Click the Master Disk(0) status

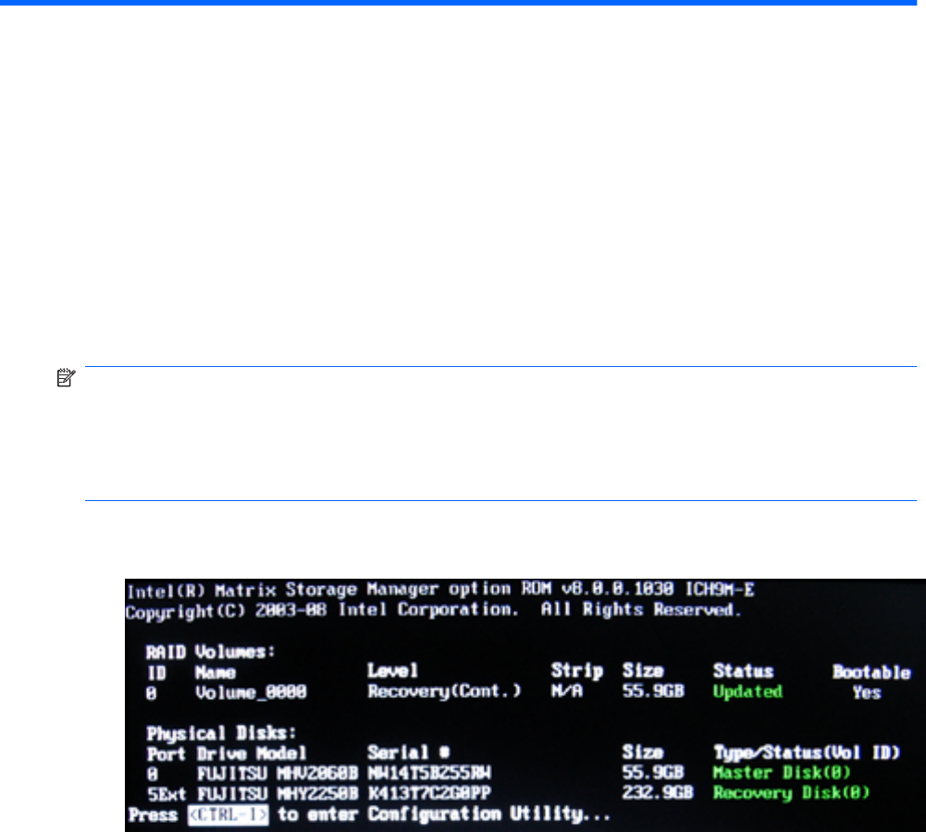click(x=782, y=773)
